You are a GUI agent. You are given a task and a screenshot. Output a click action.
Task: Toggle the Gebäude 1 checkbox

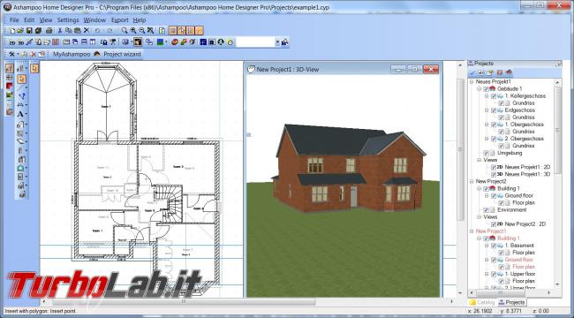click(487, 89)
